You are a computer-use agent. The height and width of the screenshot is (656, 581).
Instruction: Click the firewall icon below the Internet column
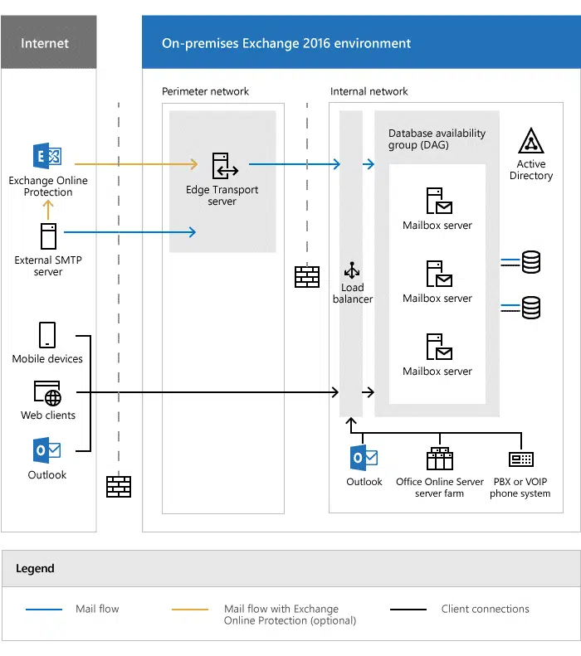(x=119, y=486)
